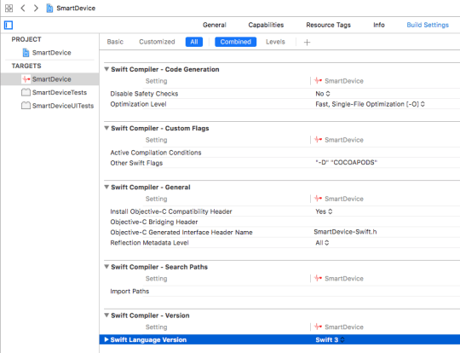This screenshot has width=460, height=353.
Task: Switch to Levels view
Action: tap(275, 42)
